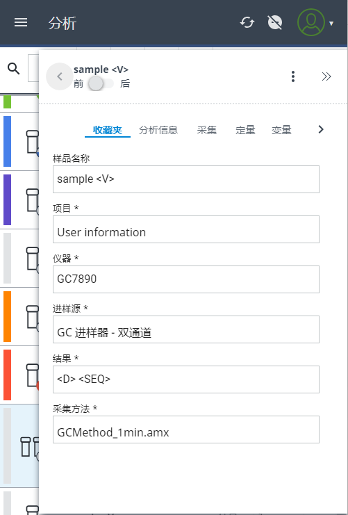Show more tabs with right chevron
The width and height of the screenshot is (348, 515).
click(321, 129)
